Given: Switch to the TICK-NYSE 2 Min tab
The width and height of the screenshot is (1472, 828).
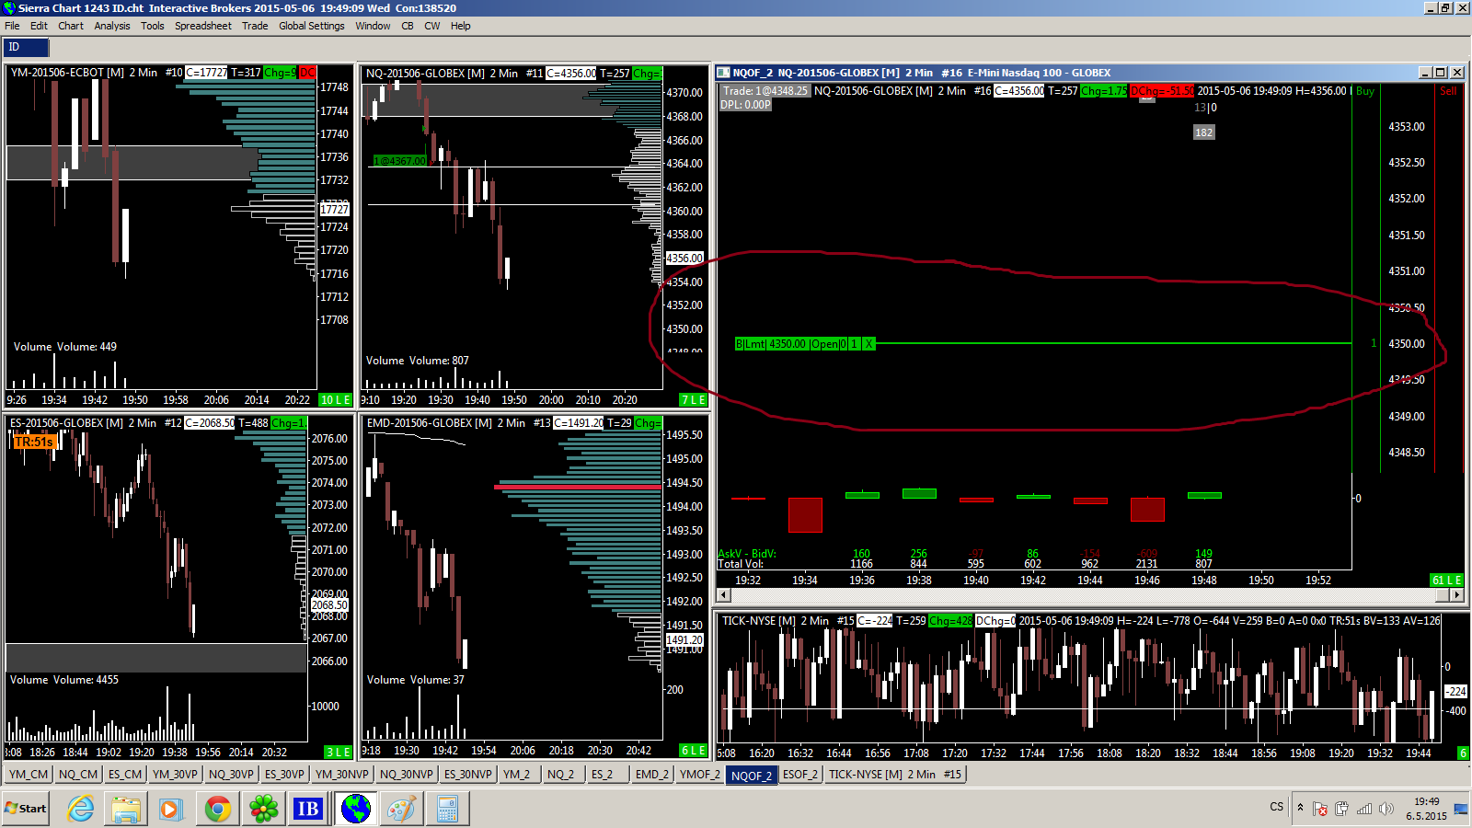Looking at the screenshot, I should coord(895,775).
